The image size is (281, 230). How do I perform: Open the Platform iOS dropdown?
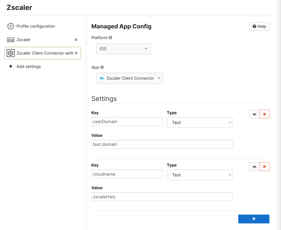[x=123, y=49]
